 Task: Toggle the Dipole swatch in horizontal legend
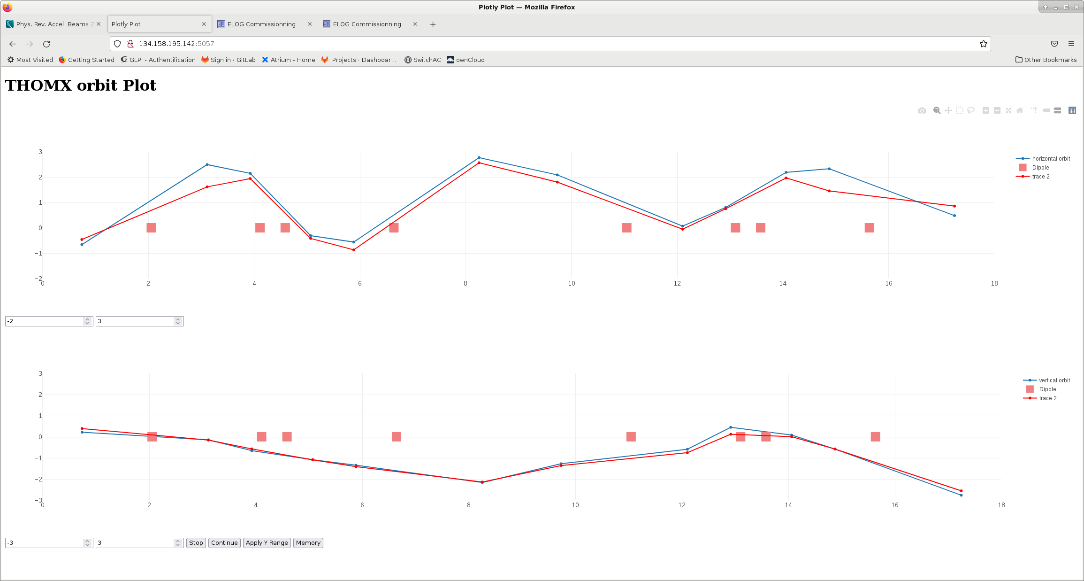pyautogui.click(x=1023, y=168)
